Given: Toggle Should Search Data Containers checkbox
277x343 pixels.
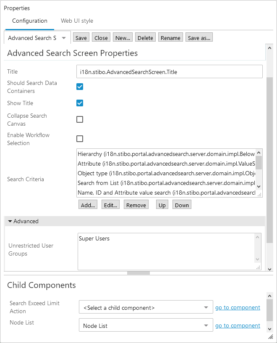Looking at the screenshot, I should (80, 87).
